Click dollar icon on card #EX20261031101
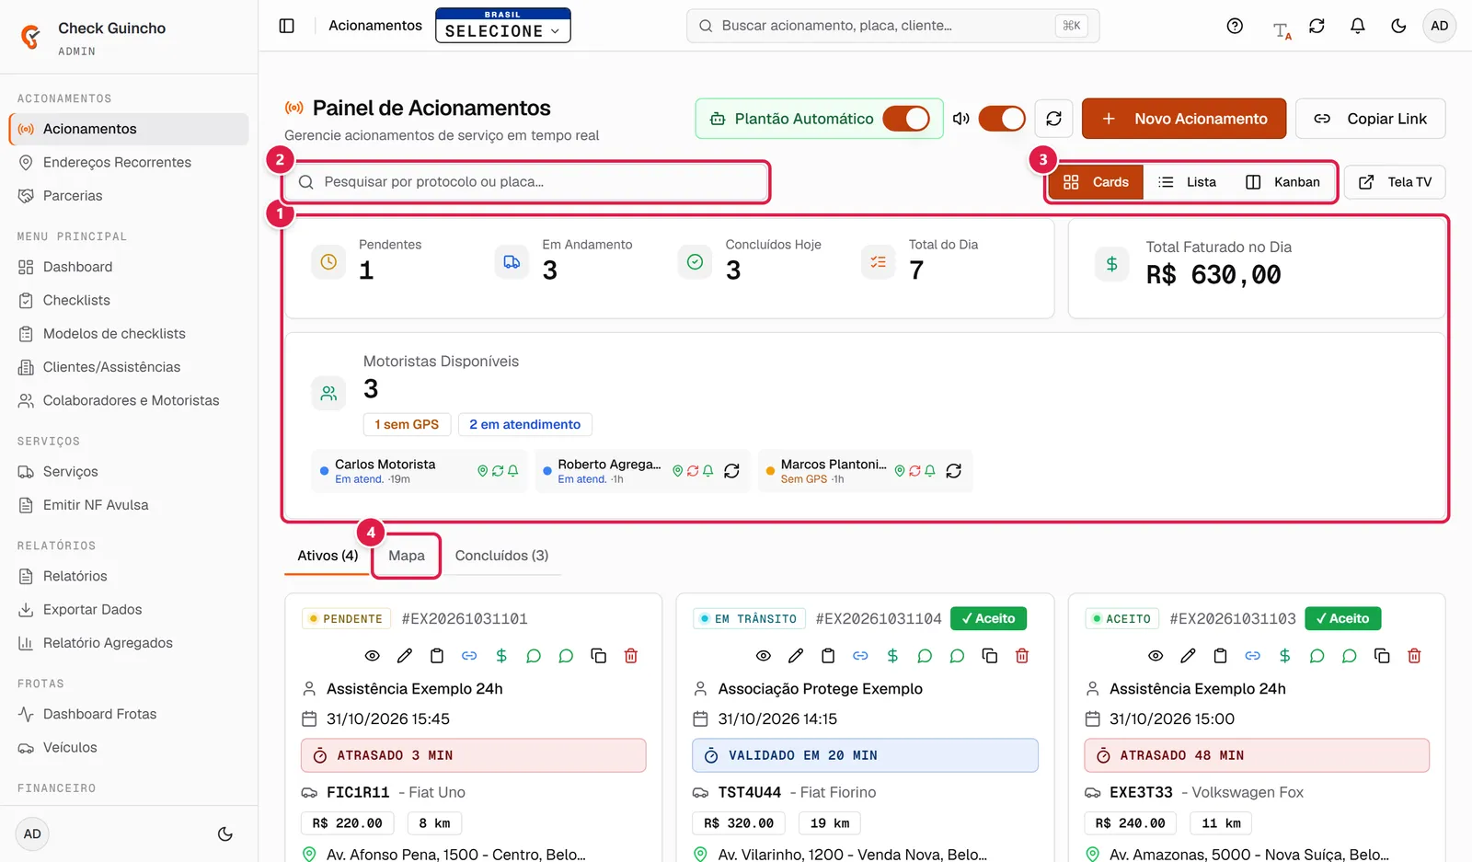 [x=501, y=656]
